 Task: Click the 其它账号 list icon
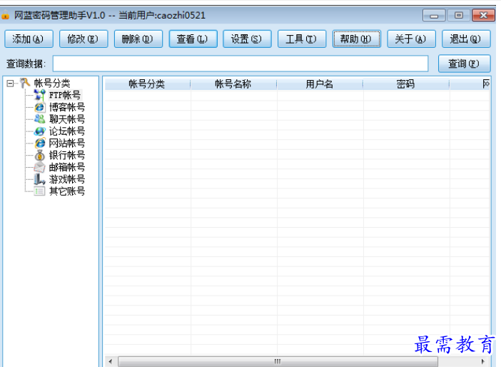pos(40,191)
